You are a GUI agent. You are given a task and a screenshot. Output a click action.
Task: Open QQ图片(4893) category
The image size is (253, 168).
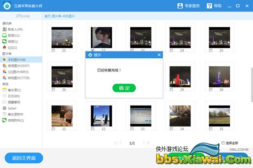(16, 72)
